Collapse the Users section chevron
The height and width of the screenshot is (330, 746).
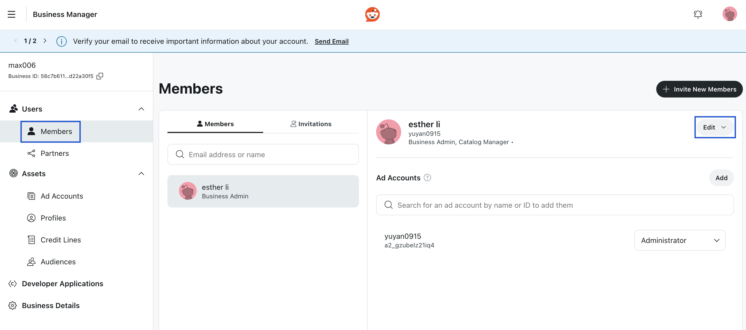pos(141,109)
